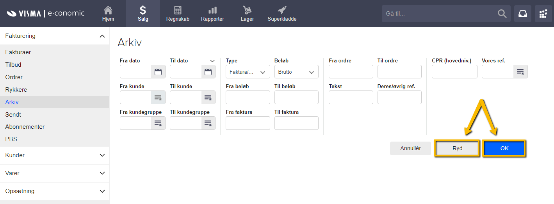Go to the Rapporter top menu

[x=212, y=14]
